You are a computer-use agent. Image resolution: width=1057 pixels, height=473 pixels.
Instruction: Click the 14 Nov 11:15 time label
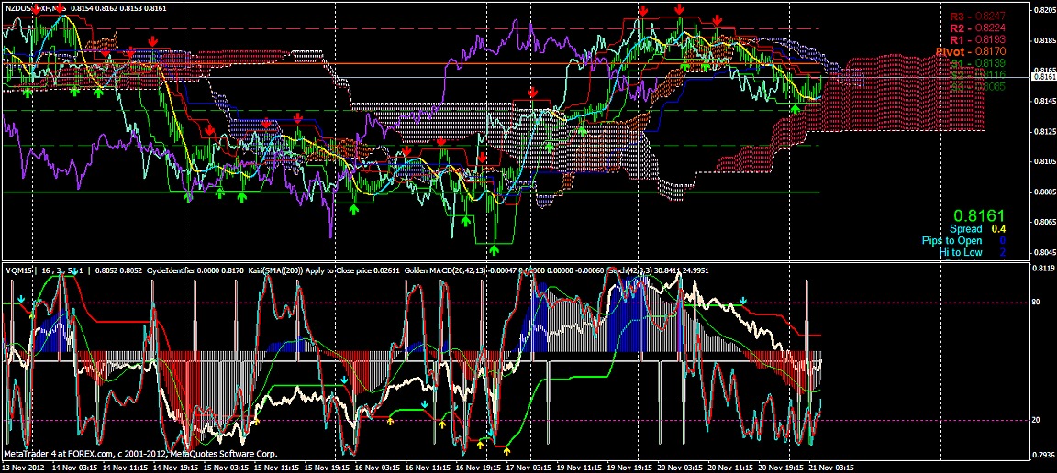tap(124, 467)
